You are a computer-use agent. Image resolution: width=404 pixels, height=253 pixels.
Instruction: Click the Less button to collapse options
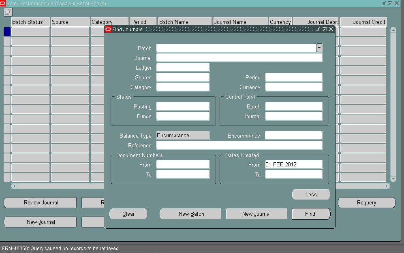(x=311, y=194)
